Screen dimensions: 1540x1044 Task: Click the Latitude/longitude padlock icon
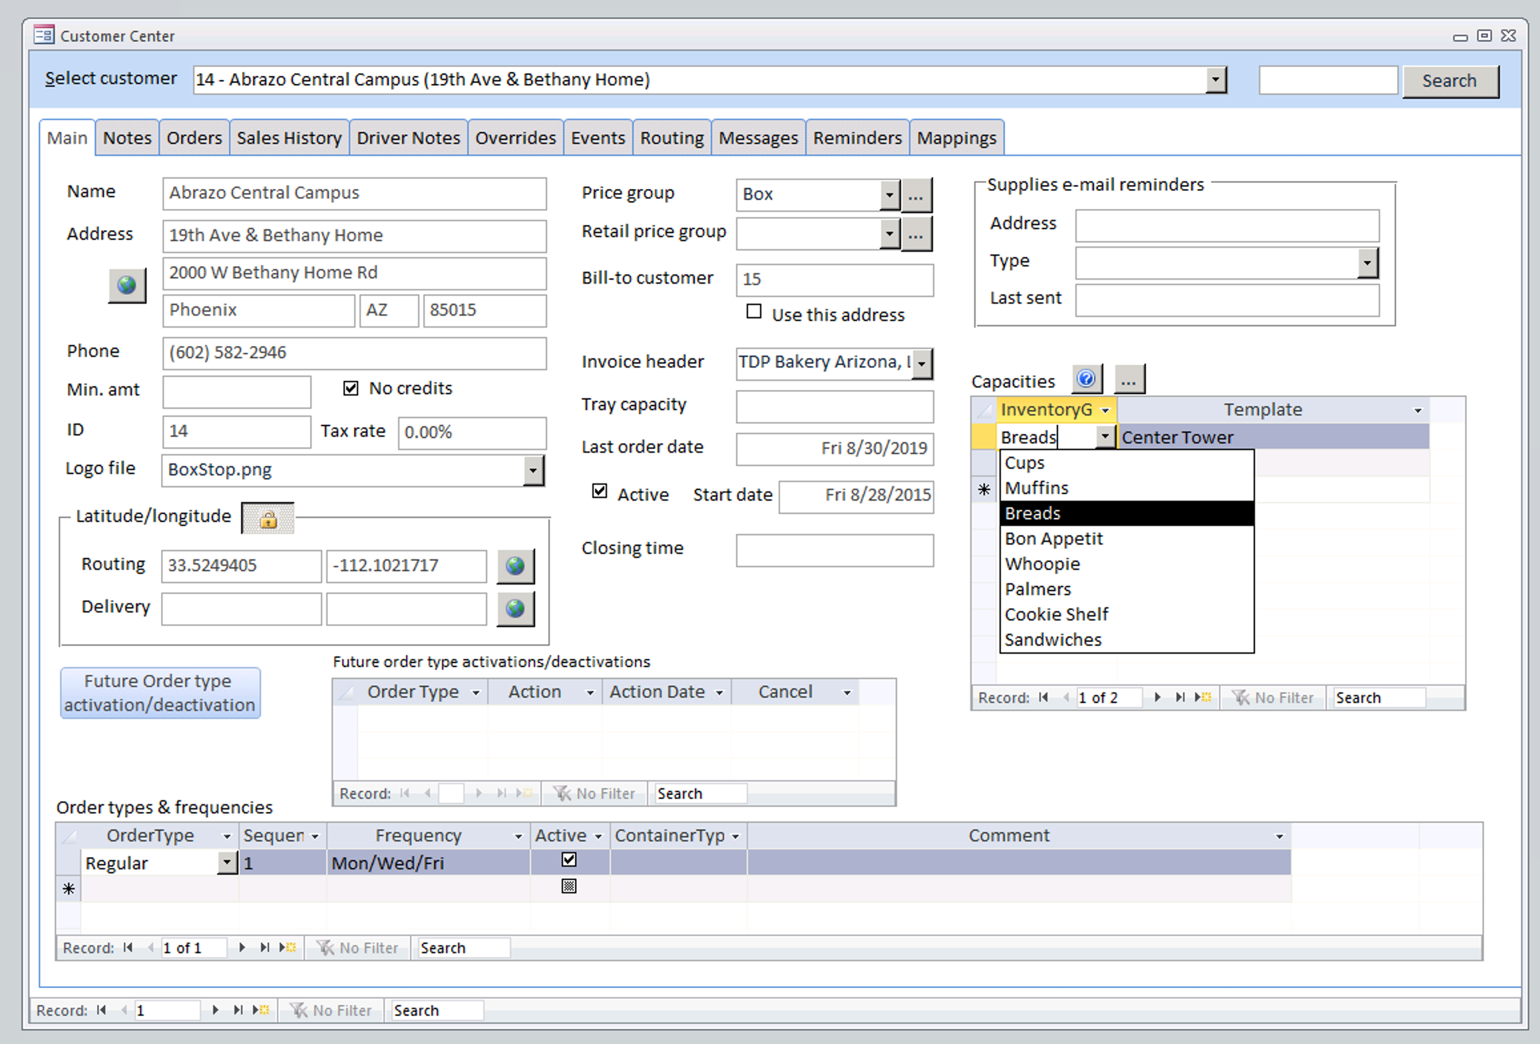pos(268,519)
